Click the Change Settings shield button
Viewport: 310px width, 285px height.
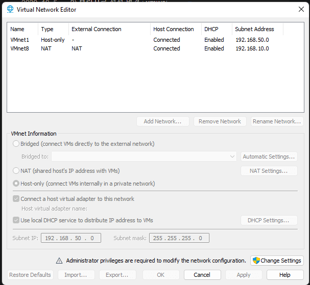click(x=277, y=261)
